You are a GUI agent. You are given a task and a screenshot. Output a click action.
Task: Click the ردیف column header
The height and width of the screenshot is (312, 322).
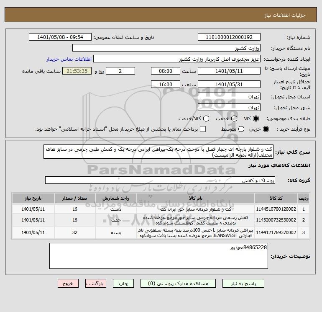[304, 198]
